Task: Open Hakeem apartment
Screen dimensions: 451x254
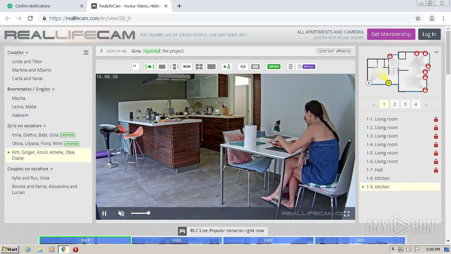Action: (x=20, y=115)
